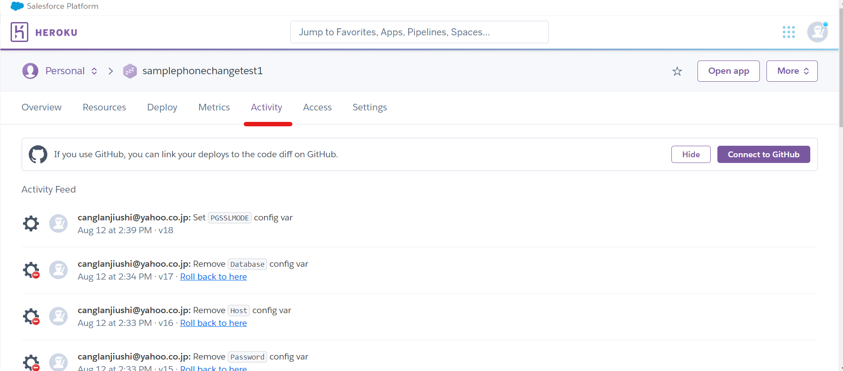Viewport: 843px width, 371px height.
Task: Open the Access tab
Action: (317, 107)
